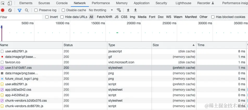Click the red dot icon of data:image/gif row

(x=2, y=57)
